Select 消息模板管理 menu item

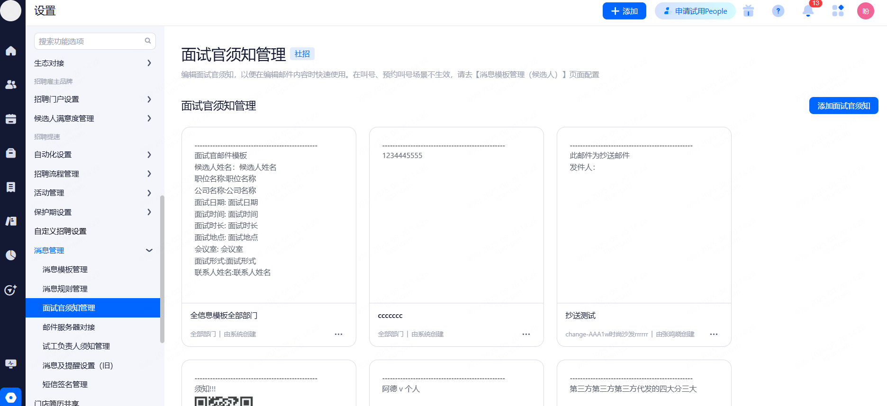pyautogui.click(x=65, y=270)
